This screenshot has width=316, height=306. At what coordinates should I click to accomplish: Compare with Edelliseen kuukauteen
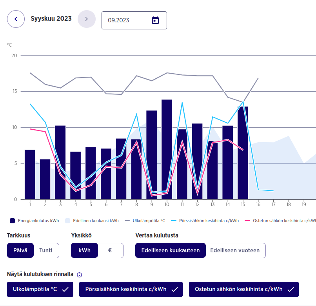point(171,250)
